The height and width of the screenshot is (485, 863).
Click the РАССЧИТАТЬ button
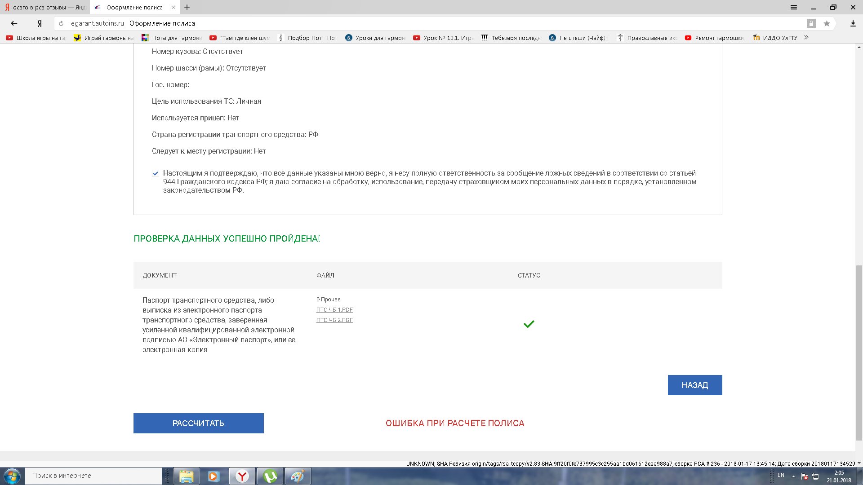(198, 423)
